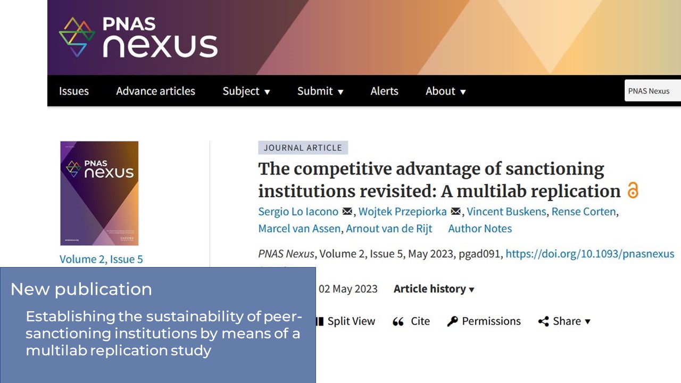Open Vincent Buskens author link

[506, 211]
